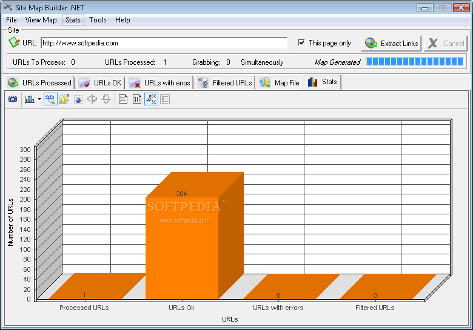Click the Cancel button

[x=446, y=44]
